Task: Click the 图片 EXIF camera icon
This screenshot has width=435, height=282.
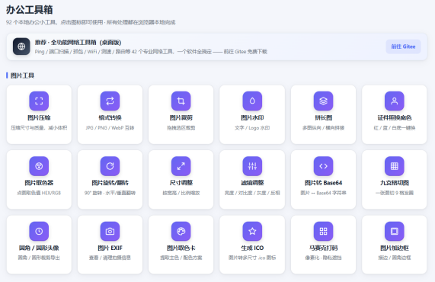Action: [110, 231]
